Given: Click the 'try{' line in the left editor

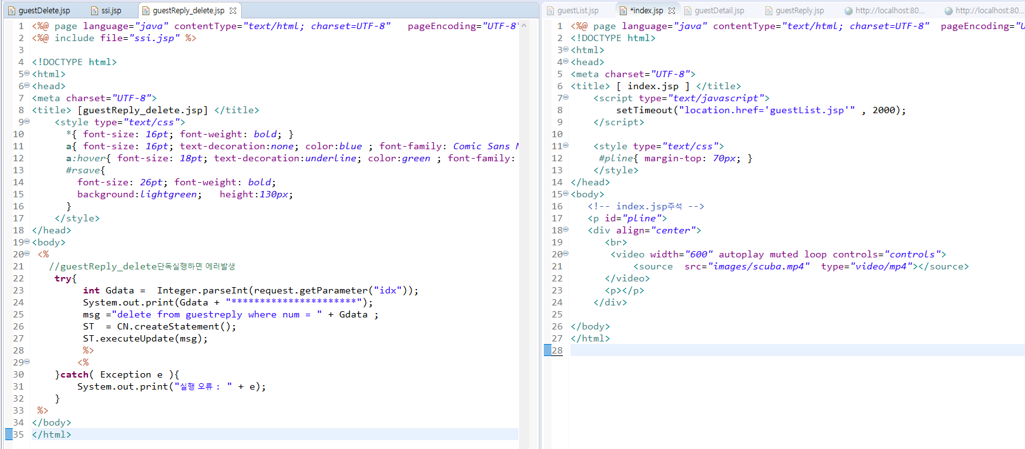Looking at the screenshot, I should (x=65, y=278).
